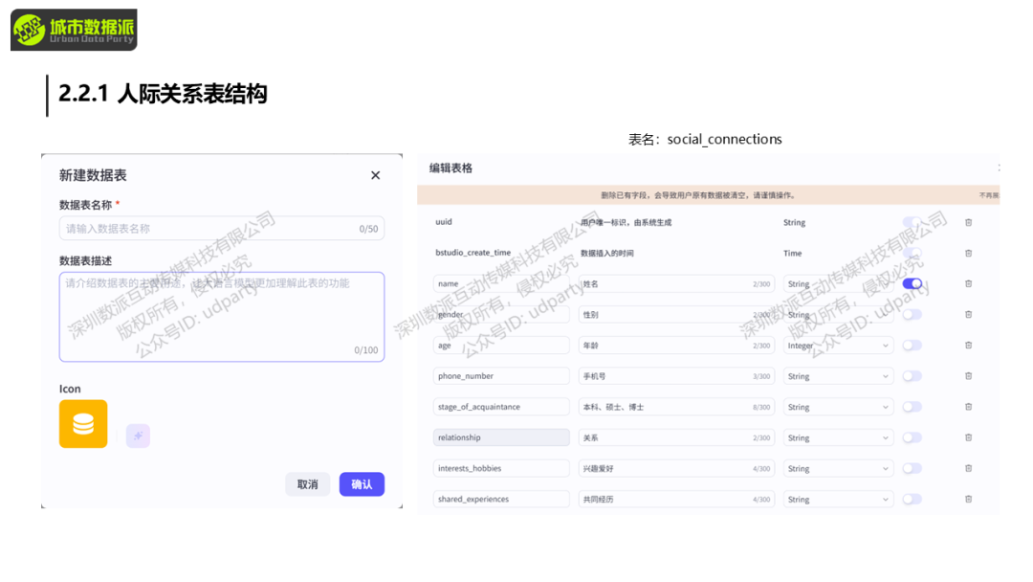The height and width of the screenshot is (582, 1033).
Task: Delete the uuid field via trash icon
Action: coord(968,222)
